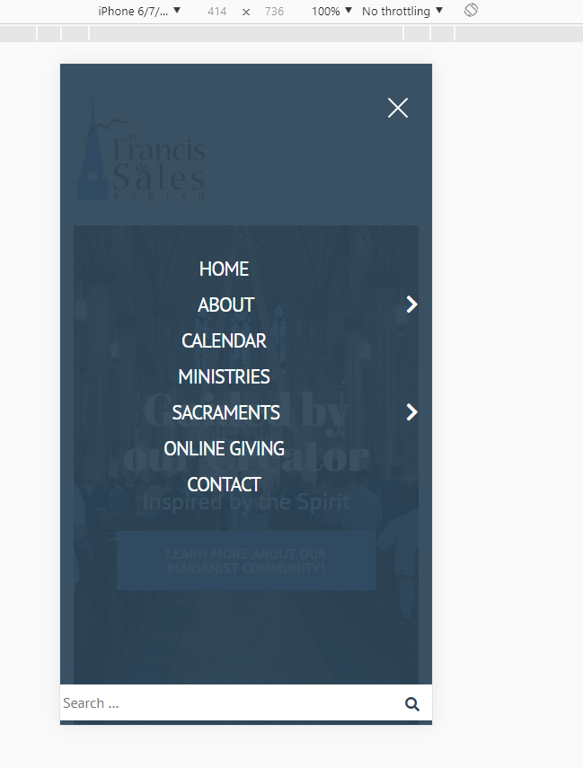
Task: Open the 100% zoom dropdown
Action: coord(331,11)
